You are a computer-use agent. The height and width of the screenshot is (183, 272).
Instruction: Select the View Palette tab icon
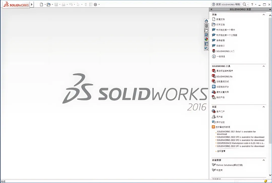[206, 35]
